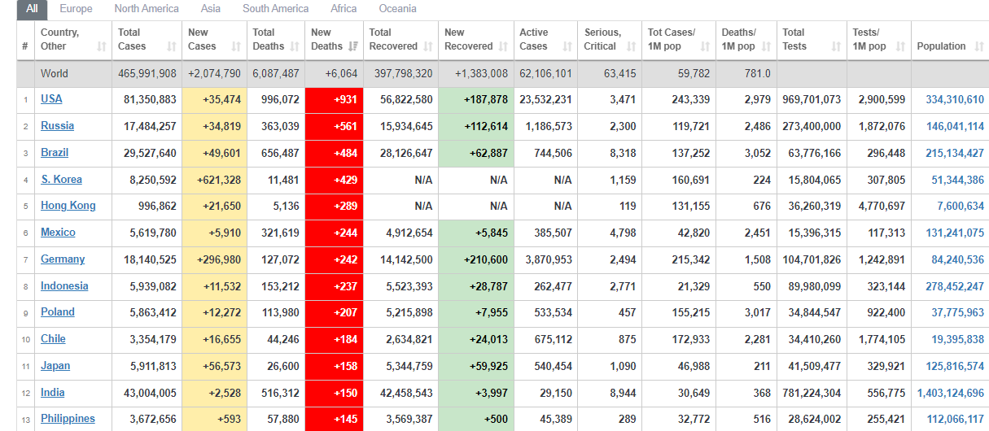Image resolution: width=989 pixels, height=431 pixels.
Task: Open the Philippines country link
Action: pyautogui.click(x=68, y=419)
